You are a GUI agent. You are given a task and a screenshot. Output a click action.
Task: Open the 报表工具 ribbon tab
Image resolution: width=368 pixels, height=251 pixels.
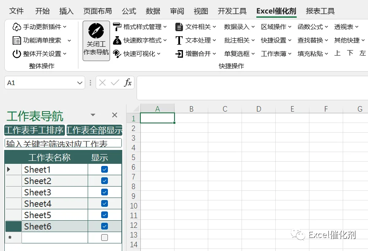point(320,11)
